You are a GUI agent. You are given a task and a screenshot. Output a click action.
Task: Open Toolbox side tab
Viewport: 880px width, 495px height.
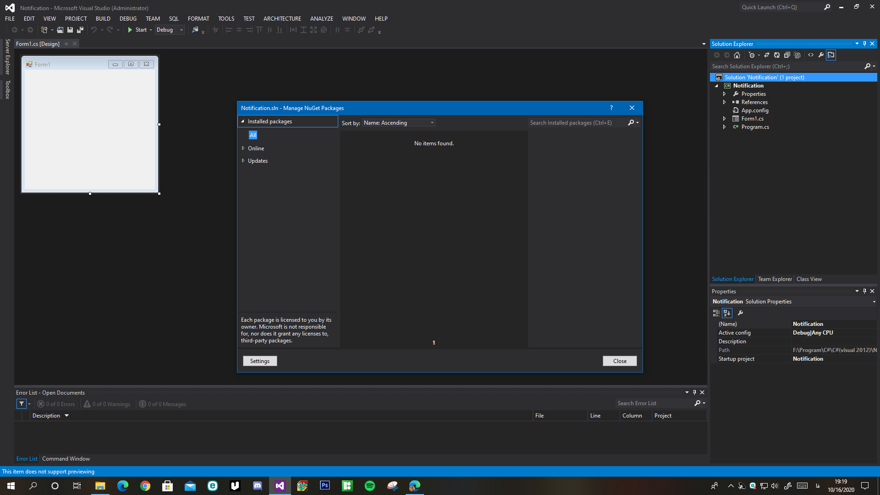7,90
